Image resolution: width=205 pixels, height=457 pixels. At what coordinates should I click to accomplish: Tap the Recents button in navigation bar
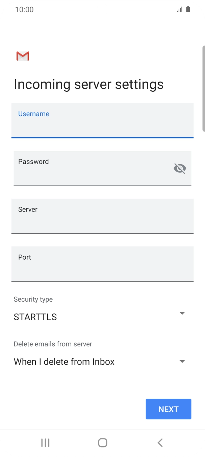[x=45, y=442]
